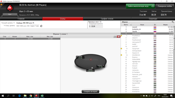Image resolution: width=175 pixels, height=98 pixels.
Task: Launch Microsoft Edge from taskbar
Action: [x=19, y=96]
